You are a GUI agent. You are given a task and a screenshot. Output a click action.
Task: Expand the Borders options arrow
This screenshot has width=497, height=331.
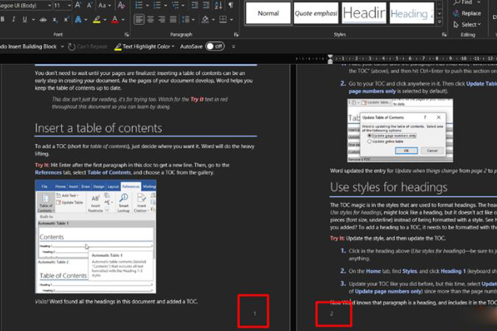tap(231, 19)
